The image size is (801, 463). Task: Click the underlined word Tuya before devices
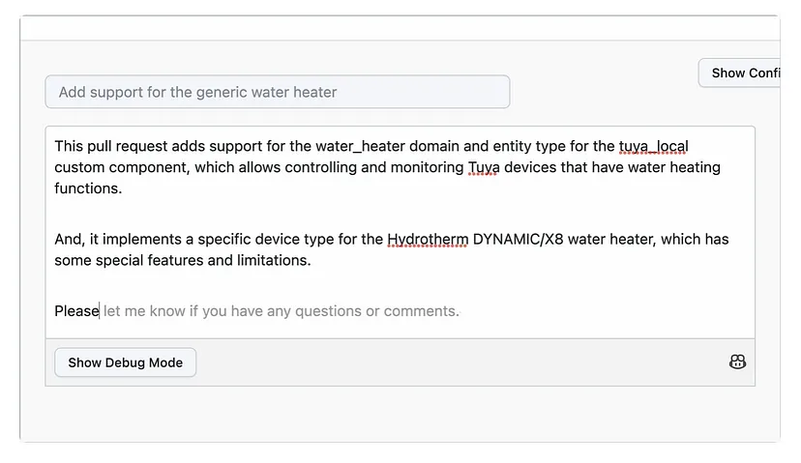484,167
